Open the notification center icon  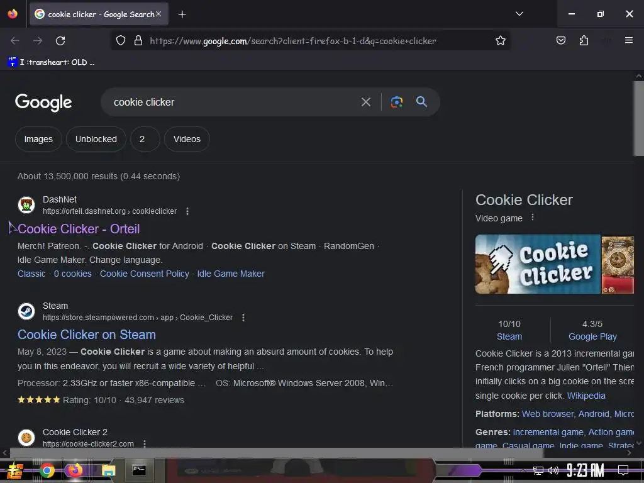[623, 470]
